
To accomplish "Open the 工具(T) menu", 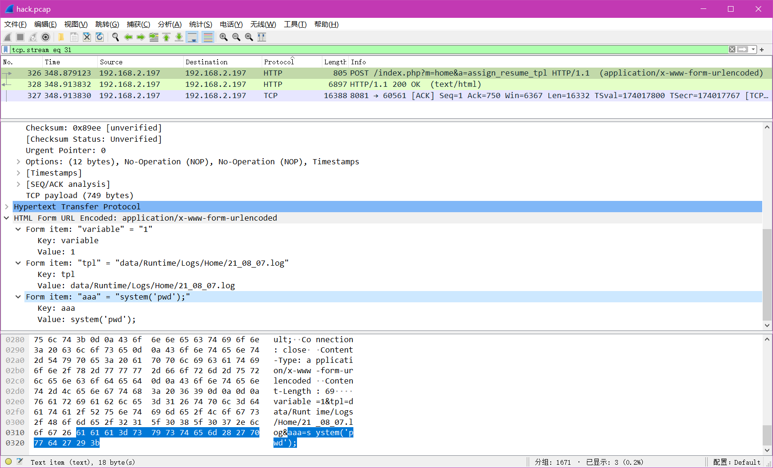I will click(295, 24).
